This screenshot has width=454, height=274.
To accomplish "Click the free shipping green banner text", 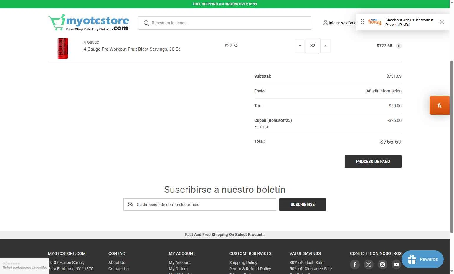I will click(x=225, y=4).
